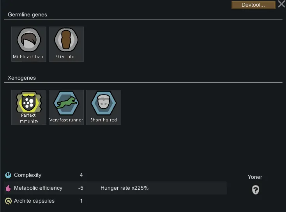Click the pink Metabolic efficiency icon
This screenshot has height=212, width=286.
pos(8,188)
